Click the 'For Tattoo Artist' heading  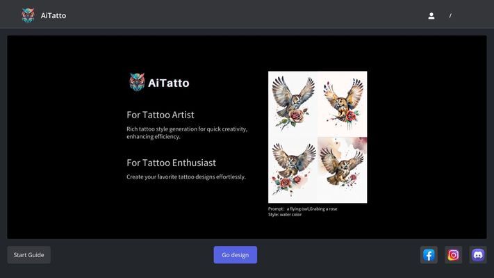point(160,115)
